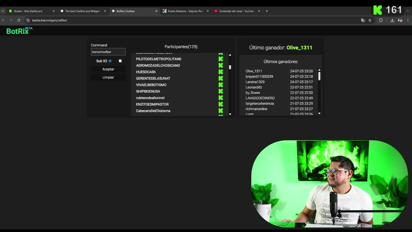Image resolution: width=412 pixels, height=232 pixels.
Task: Click participant PILOTODELMETROPOLITAN0
Action: click(x=159, y=59)
